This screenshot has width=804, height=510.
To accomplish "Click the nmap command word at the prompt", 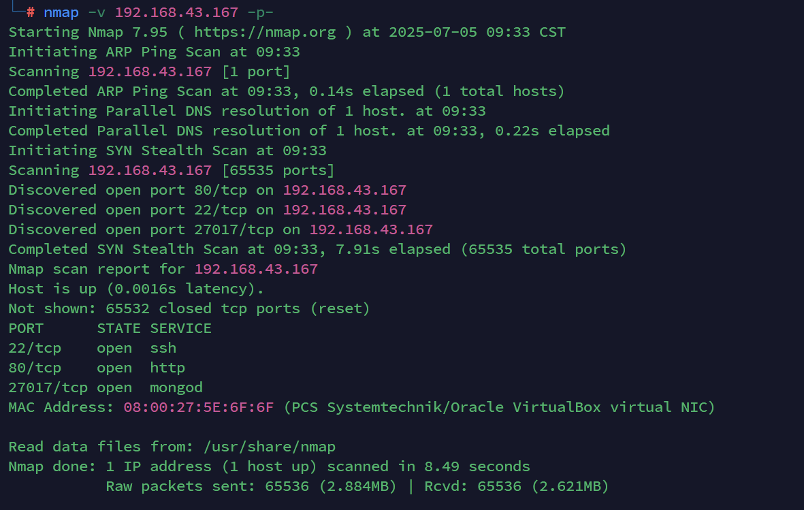I will (61, 12).
